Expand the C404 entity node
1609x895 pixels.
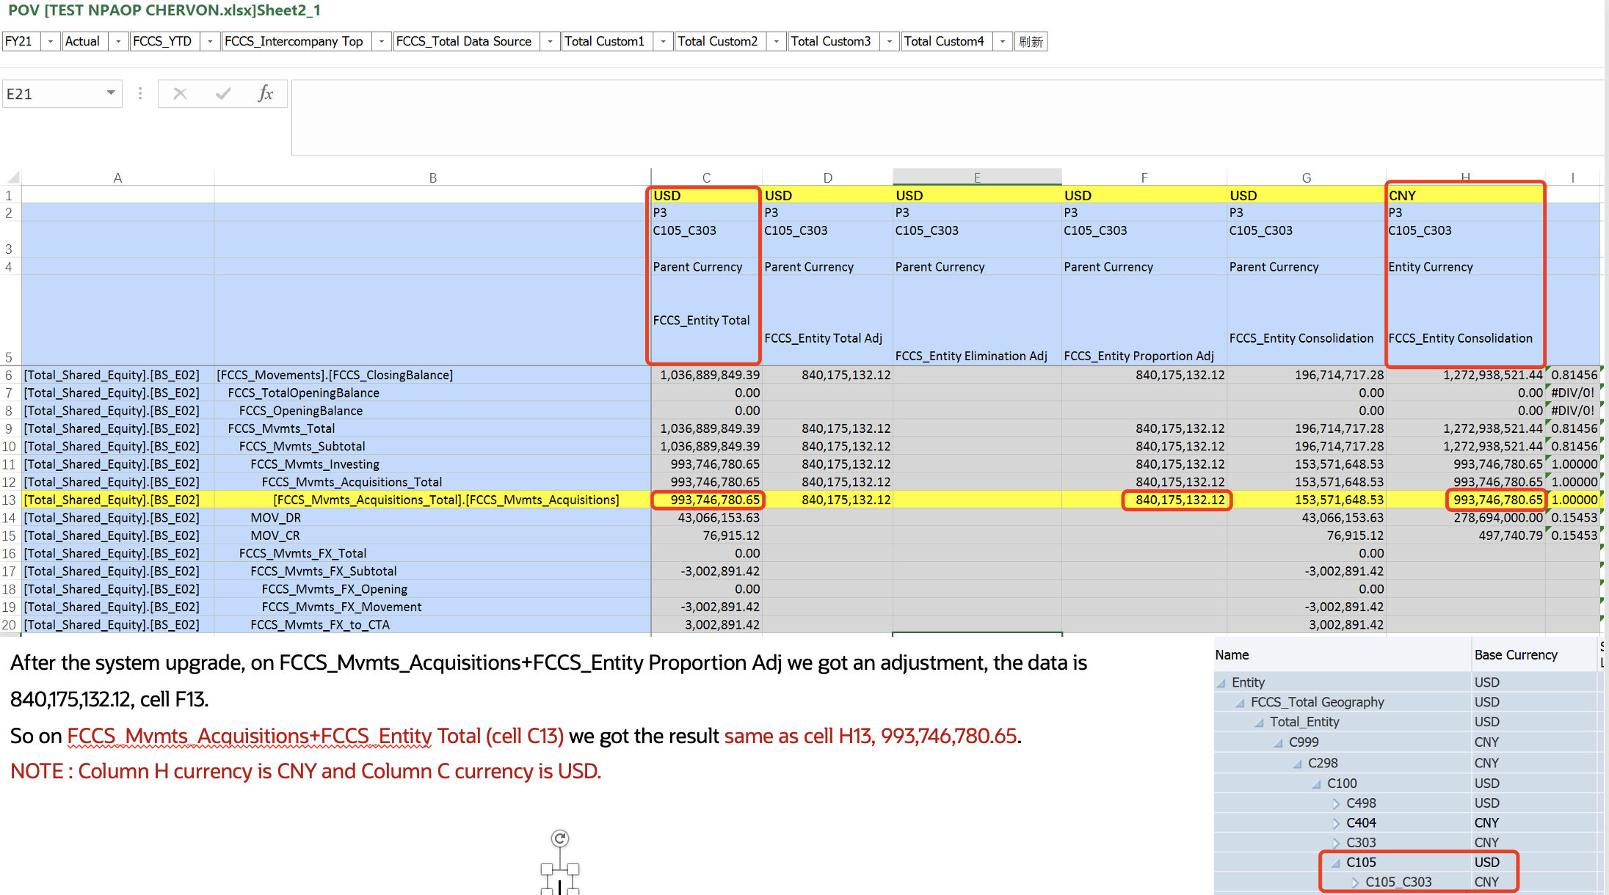coord(1334,822)
